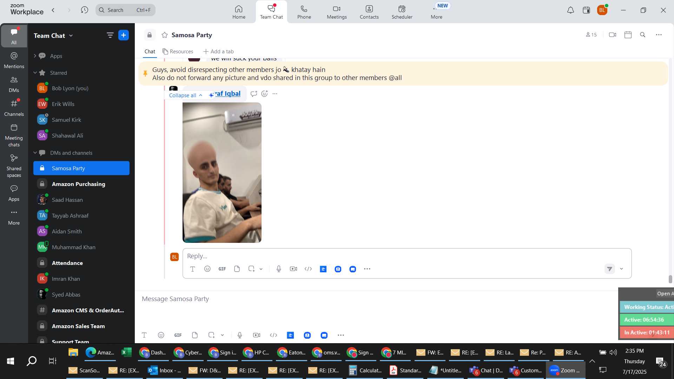Open Meeting chats in the sidebar
The image size is (674, 379).
tap(14, 135)
